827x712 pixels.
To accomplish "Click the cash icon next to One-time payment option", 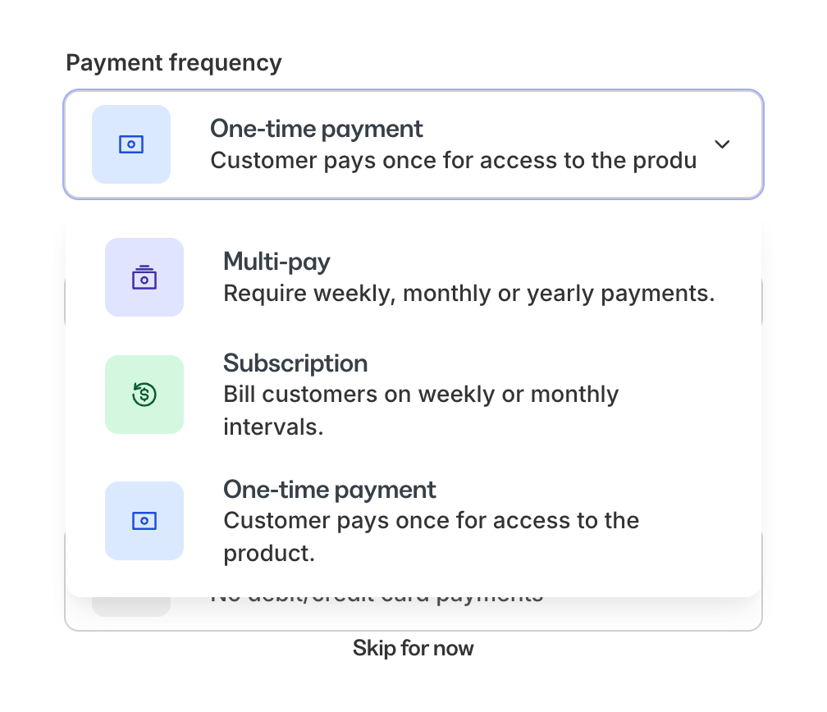I will (144, 521).
